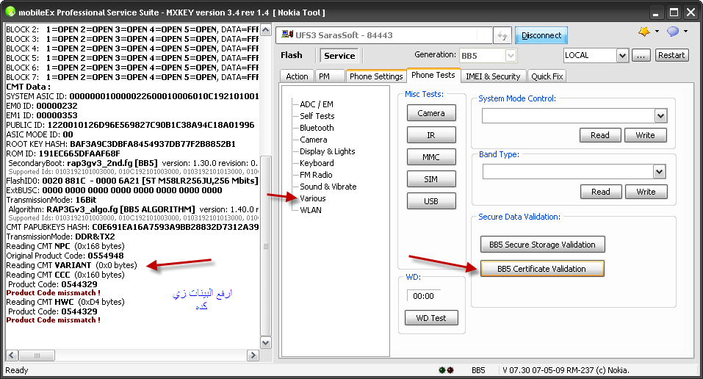Click the status bar connection indicator lights
Image resolution: width=703 pixels, height=379 pixels.
tap(446, 370)
